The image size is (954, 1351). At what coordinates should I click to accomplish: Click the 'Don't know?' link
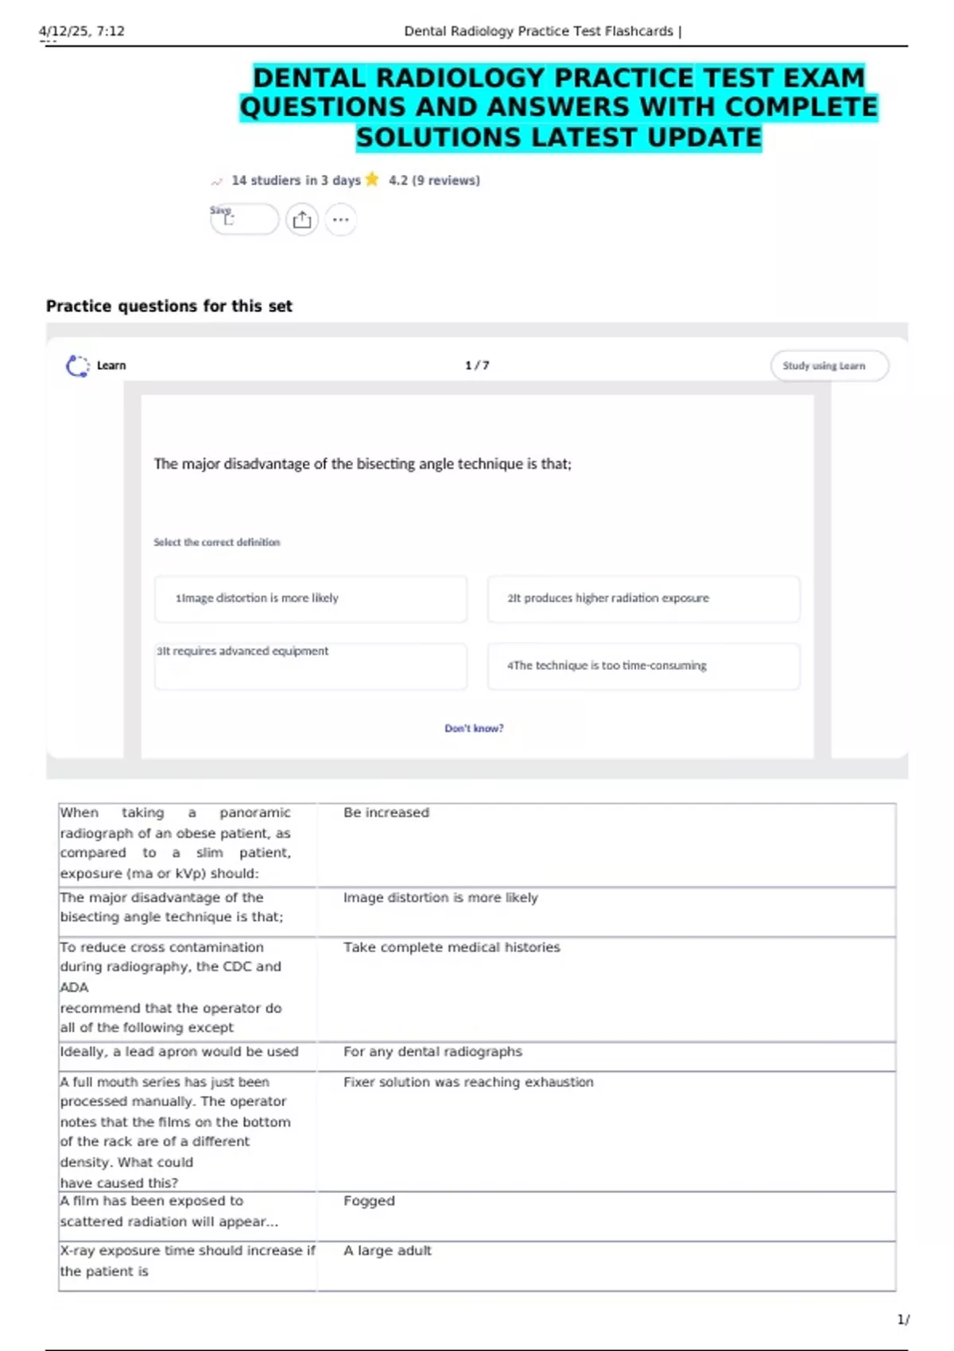[x=474, y=728]
